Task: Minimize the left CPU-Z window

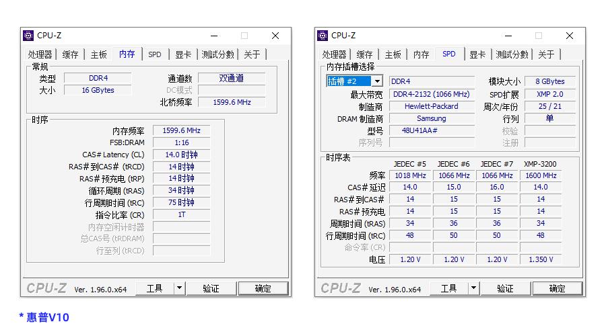Action: point(214,36)
